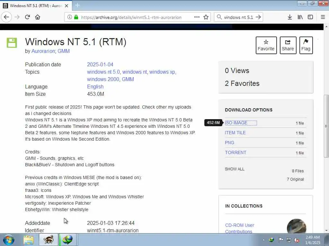
Task: Open the windows nt 5.0 topic
Action: click(103, 72)
